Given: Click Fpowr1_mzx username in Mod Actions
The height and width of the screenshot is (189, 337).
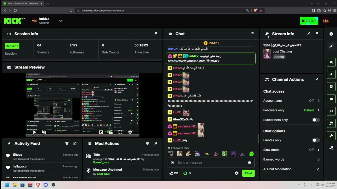Looking at the screenshot, I should point(101,162).
